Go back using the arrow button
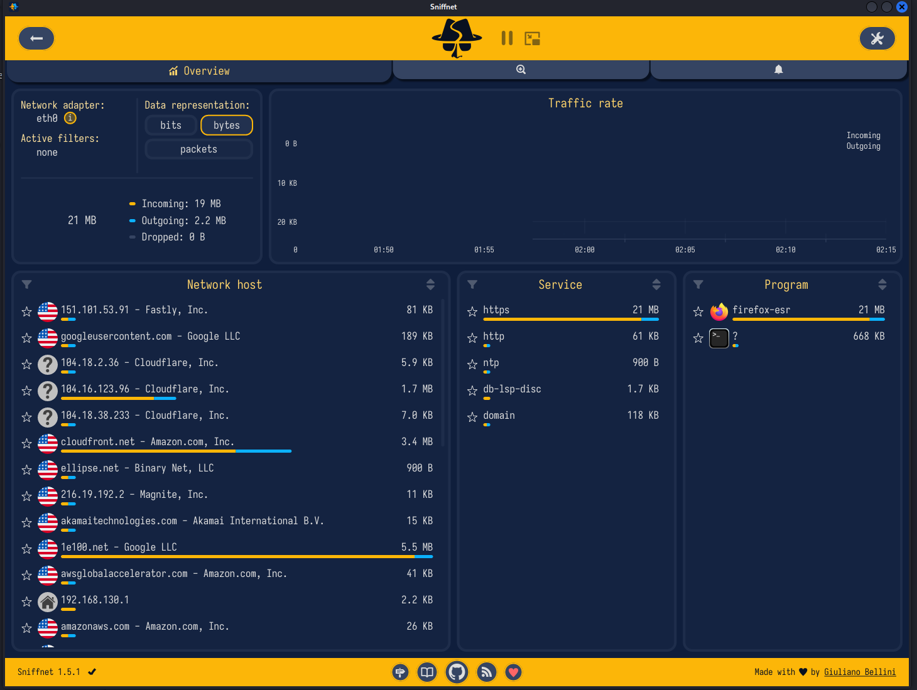Image resolution: width=917 pixels, height=690 pixels. pos(36,38)
